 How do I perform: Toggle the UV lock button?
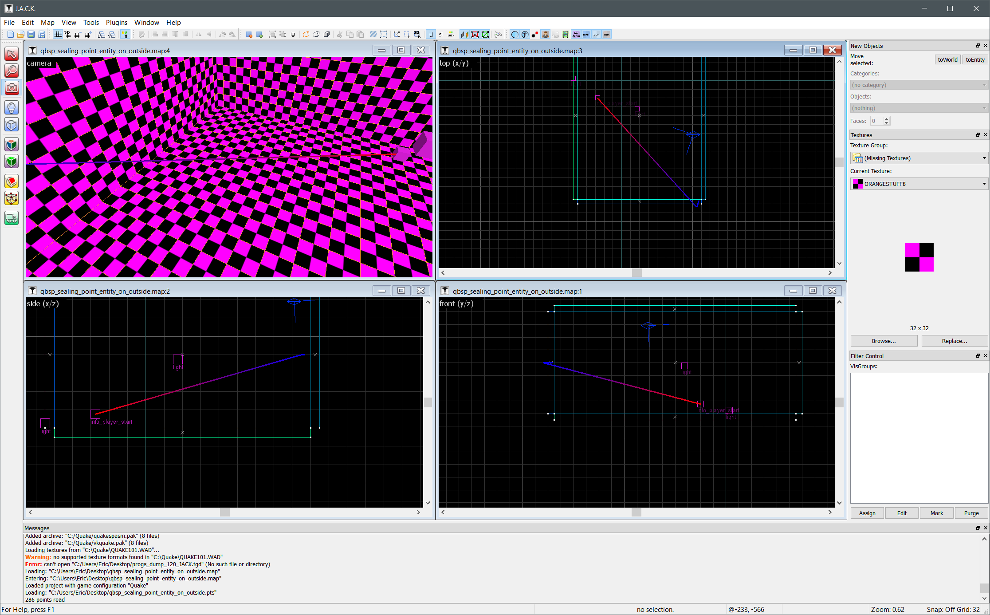(x=451, y=34)
